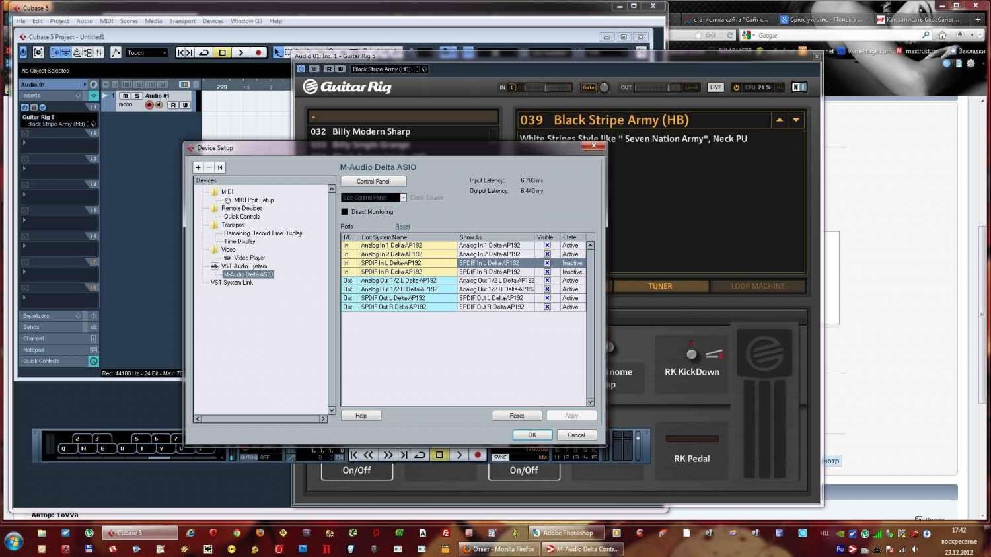
Task: Click the Record button in Cubase toolbar
Action: pos(258,52)
